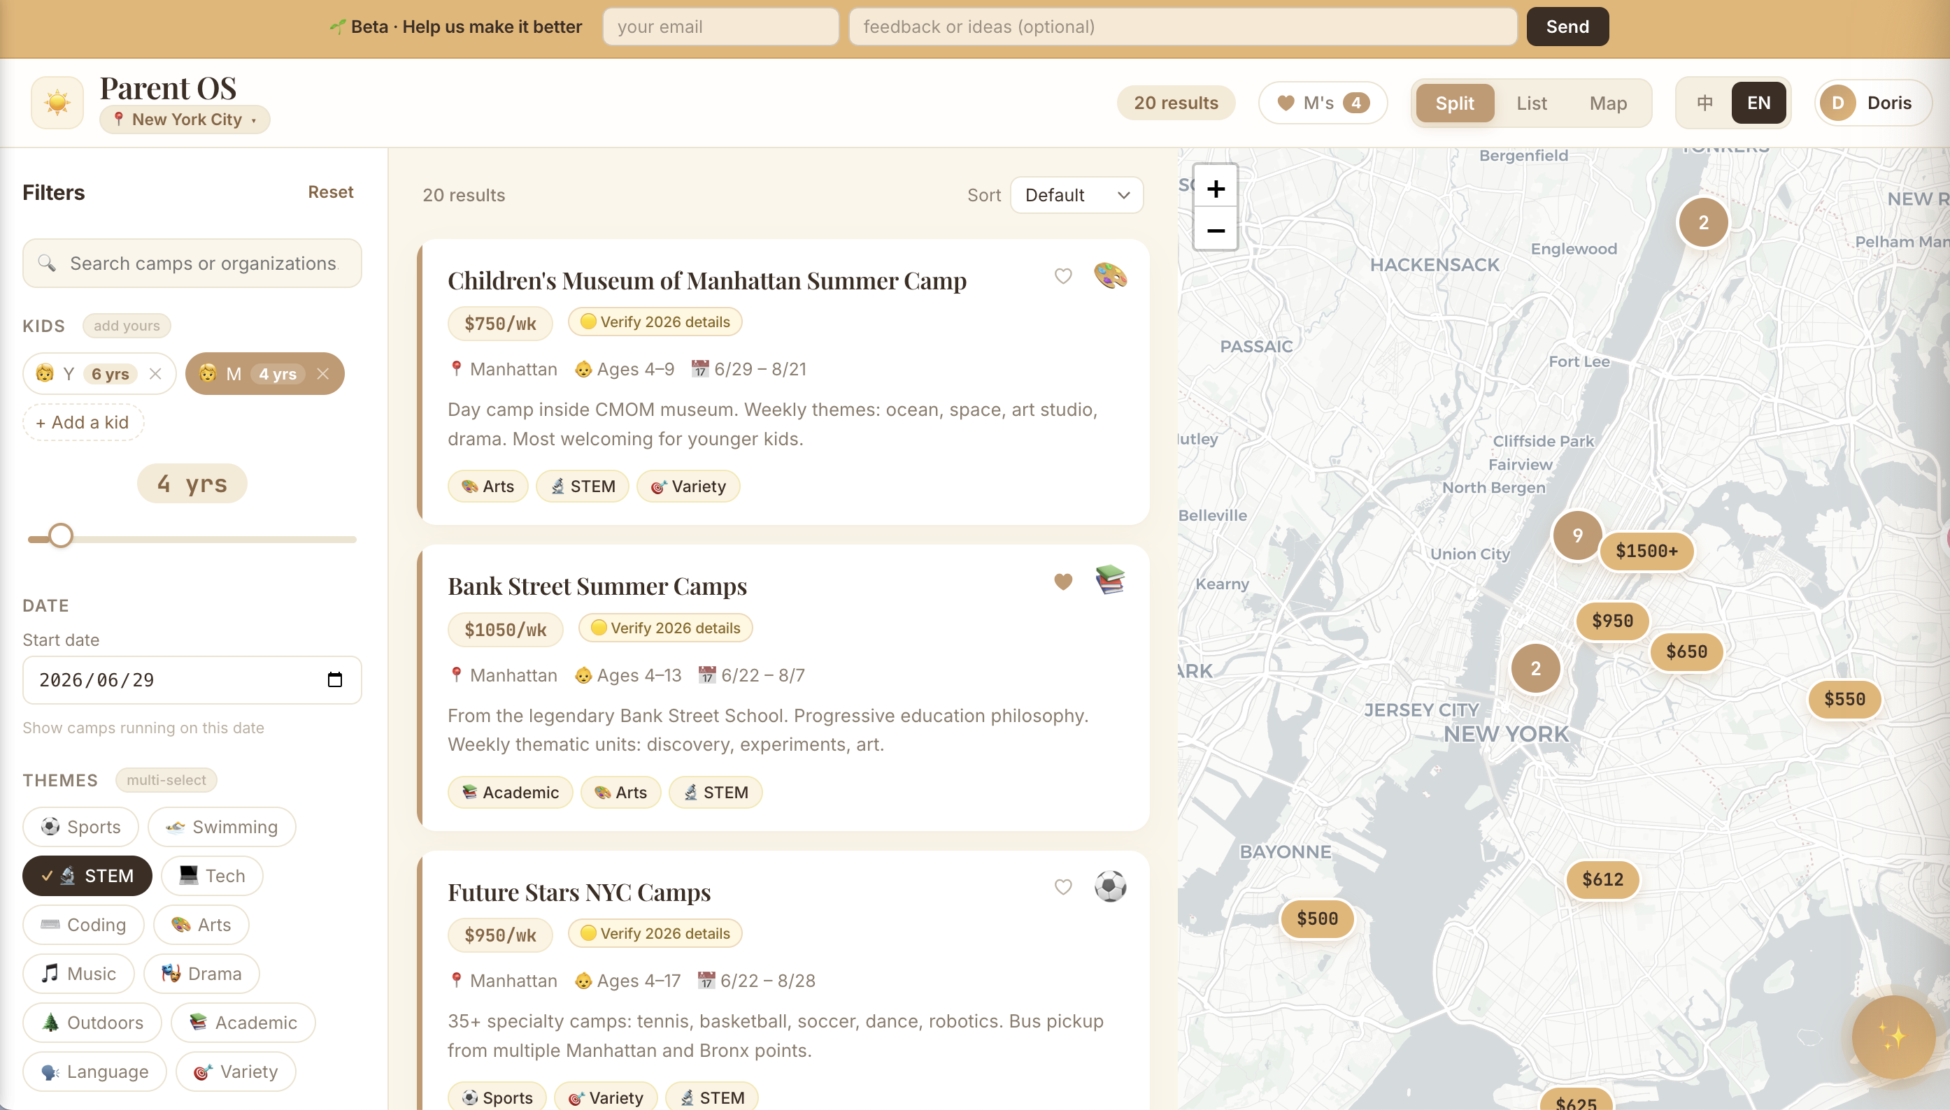Switch language to EN

(1758, 103)
